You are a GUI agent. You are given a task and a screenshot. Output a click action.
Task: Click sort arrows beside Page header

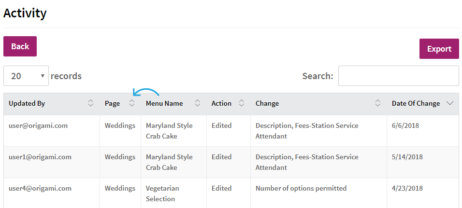pos(132,103)
